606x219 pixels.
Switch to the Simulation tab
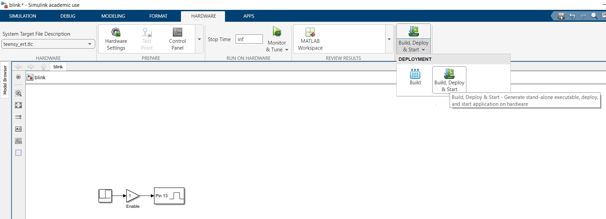coord(23,16)
